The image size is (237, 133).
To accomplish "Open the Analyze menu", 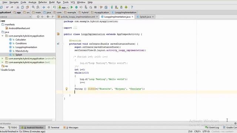I will pyautogui.click(x=32, y=2).
